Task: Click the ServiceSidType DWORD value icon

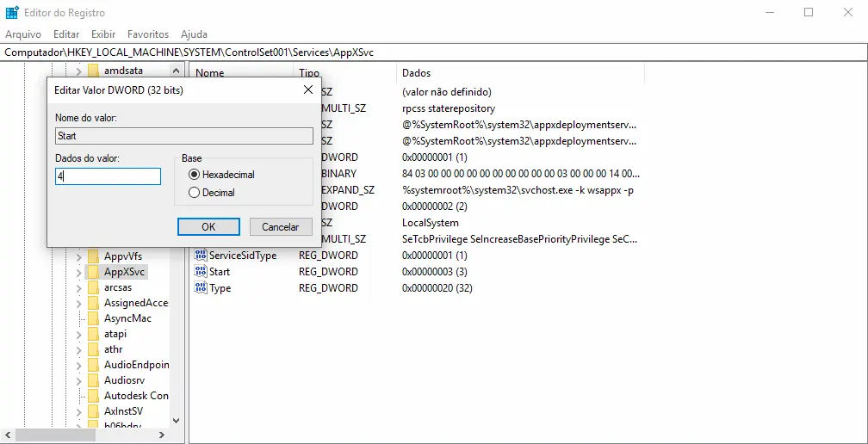Action: (201, 256)
